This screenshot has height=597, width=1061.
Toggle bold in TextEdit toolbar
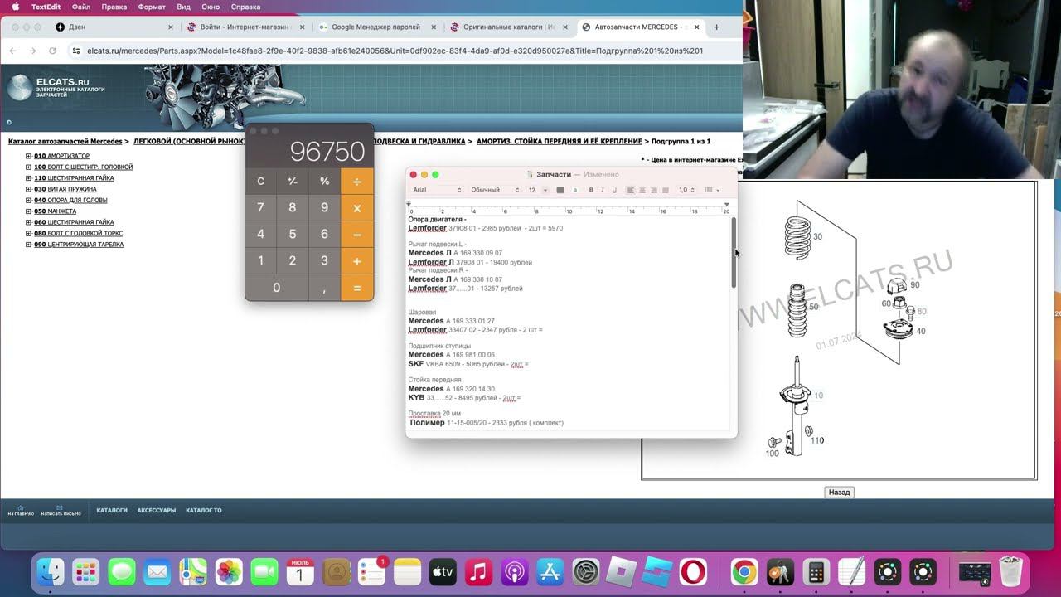click(x=591, y=190)
